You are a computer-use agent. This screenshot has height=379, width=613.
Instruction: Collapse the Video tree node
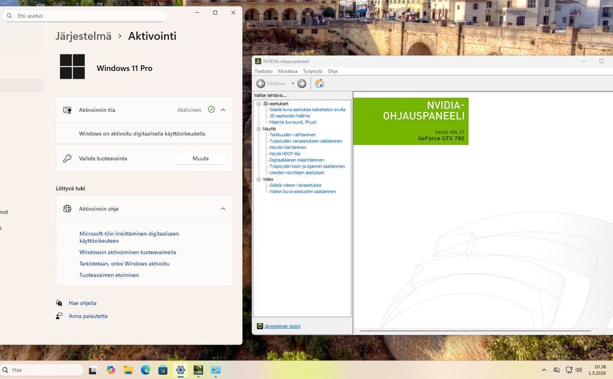[x=259, y=179]
